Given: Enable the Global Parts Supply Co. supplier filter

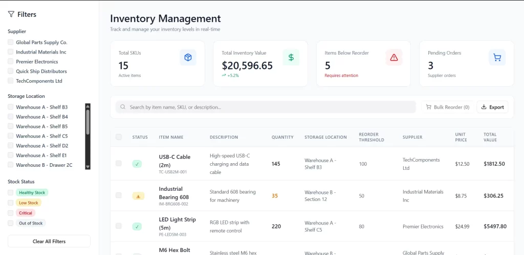Looking at the screenshot, I should coord(11,42).
